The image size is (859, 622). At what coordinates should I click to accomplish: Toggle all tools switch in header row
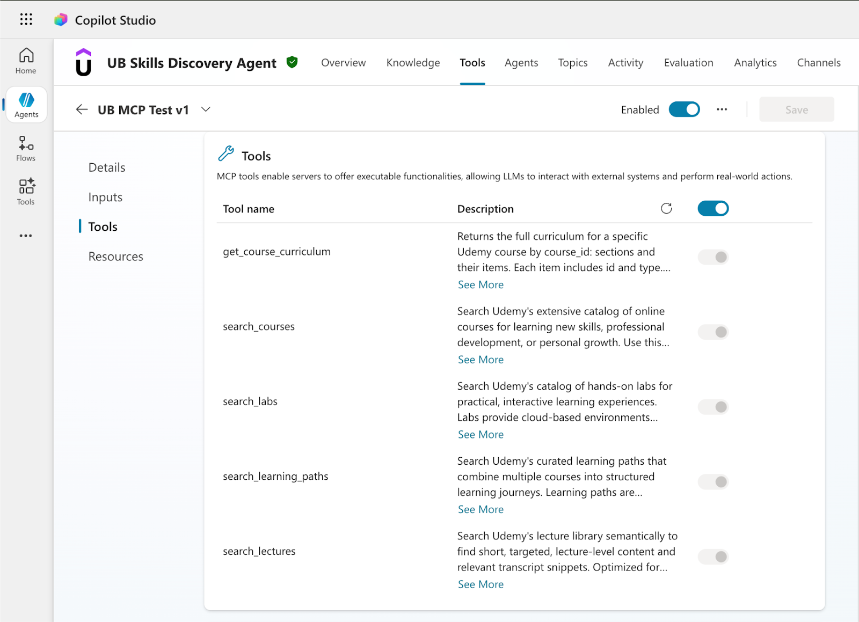point(713,208)
